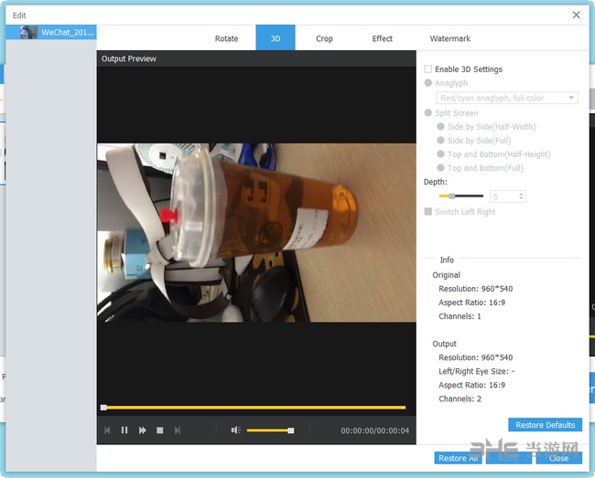The height and width of the screenshot is (478, 595).
Task: Select WeChat video thumbnail in list
Action: click(x=28, y=32)
